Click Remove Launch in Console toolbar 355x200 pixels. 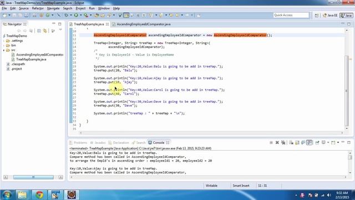tap(277, 142)
